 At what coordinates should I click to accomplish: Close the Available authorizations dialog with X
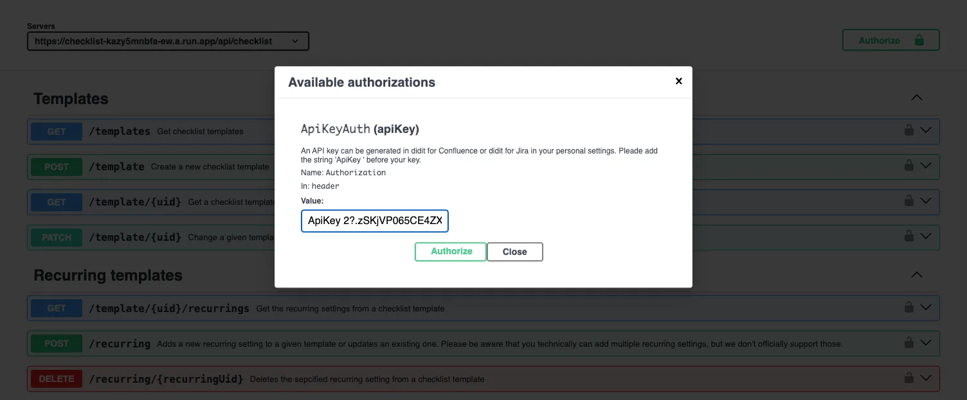coord(678,81)
